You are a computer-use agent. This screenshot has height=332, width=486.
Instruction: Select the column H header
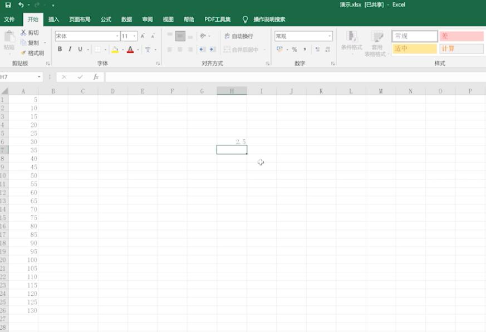232,91
